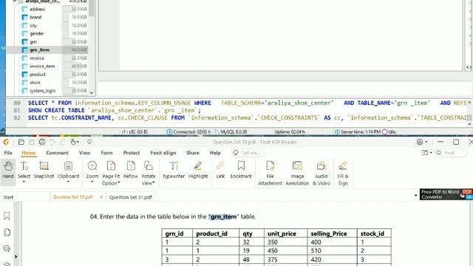Select the Highlight tool
Image resolution: width=473 pixels, height=266 pixels.
[198, 169]
